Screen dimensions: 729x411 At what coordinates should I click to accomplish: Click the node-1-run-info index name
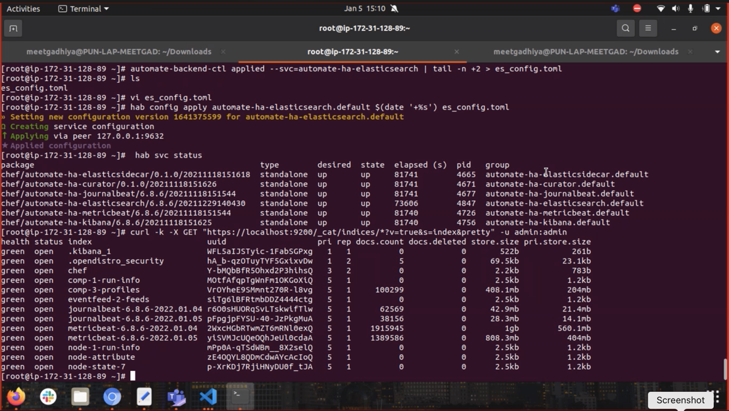pos(104,348)
